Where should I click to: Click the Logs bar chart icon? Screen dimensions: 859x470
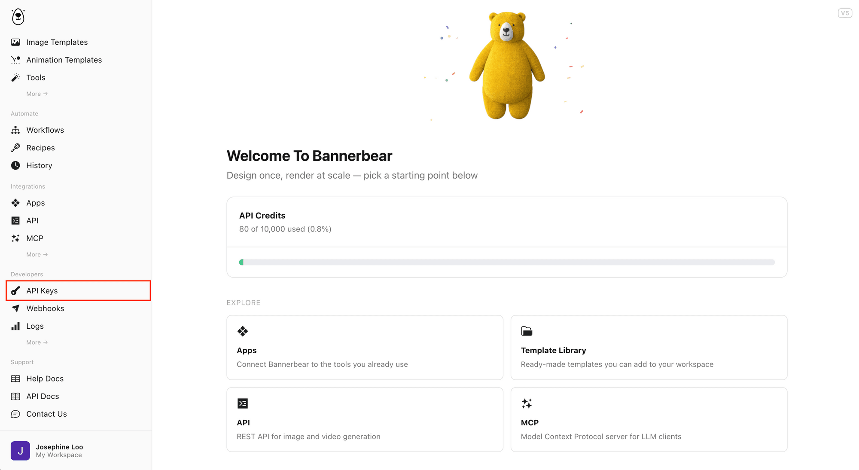[x=15, y=326]
